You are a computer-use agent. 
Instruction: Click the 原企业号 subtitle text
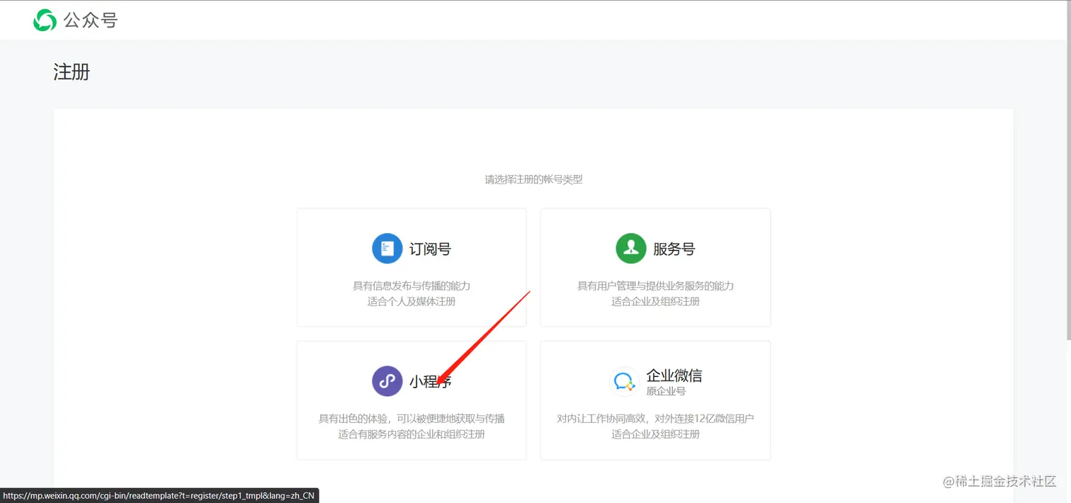666,391
